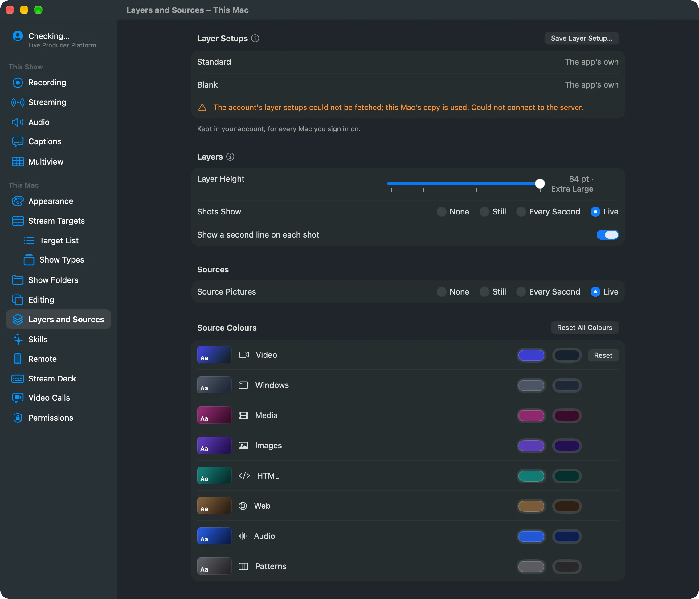Click the Audio speaker icon
The image size is (699, 599).
tap(18, 122)
